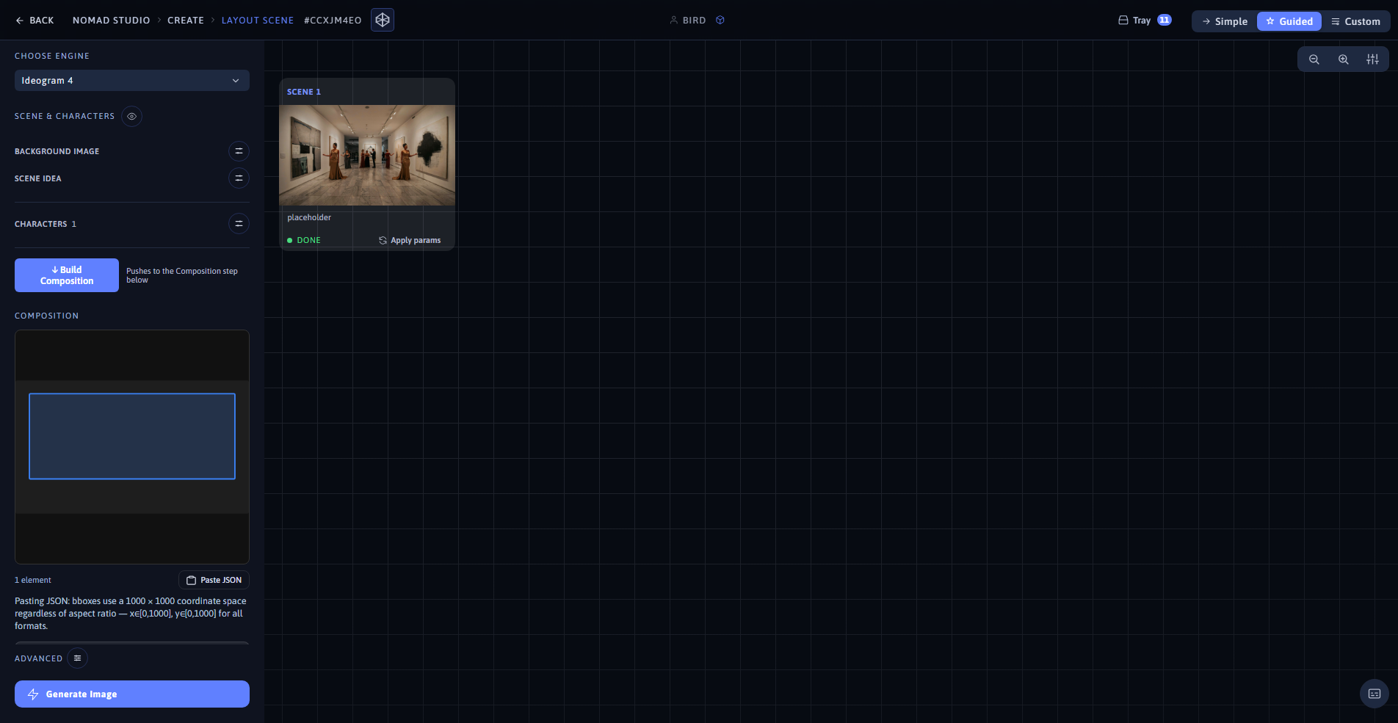
Task: Switch to Simple mode
Action: coord(1225,21)
